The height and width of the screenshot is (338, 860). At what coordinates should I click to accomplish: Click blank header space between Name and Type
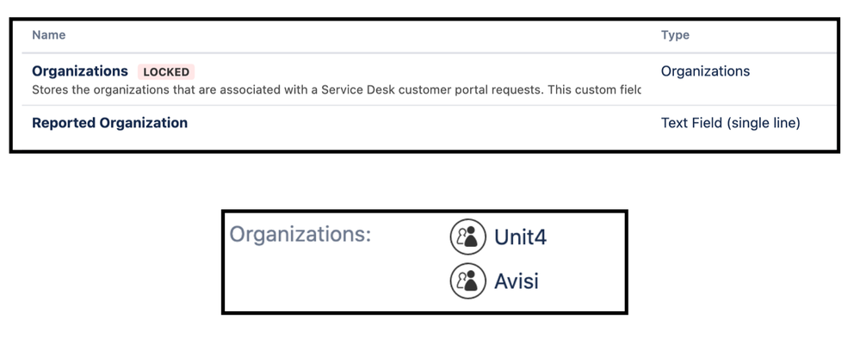(x=362, y=35)
